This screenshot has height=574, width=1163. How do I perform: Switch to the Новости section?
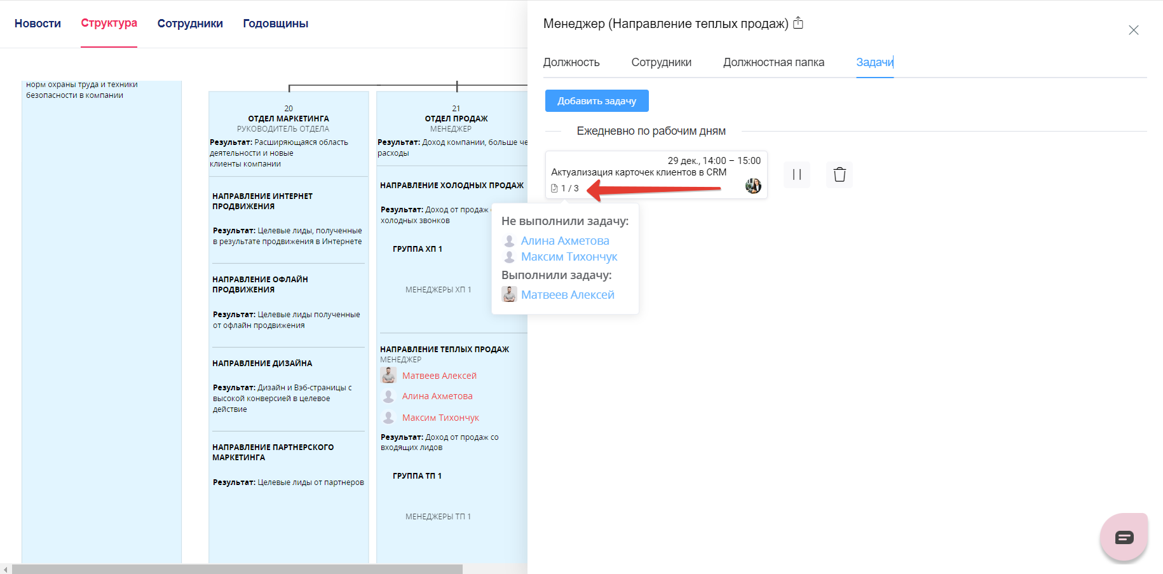click(37, 23)
